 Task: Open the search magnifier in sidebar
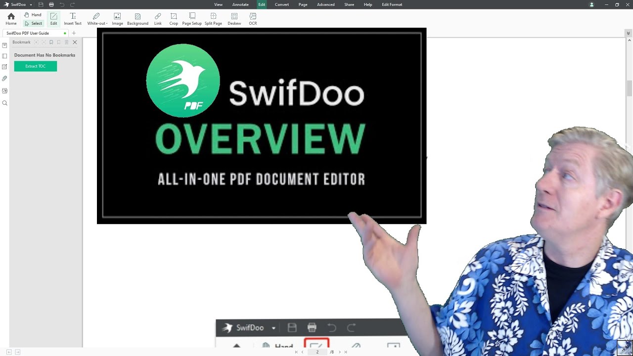(4, 103)
